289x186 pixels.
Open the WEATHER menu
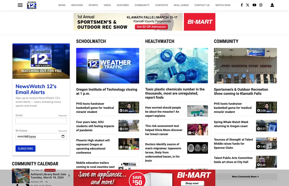tap(77, 5)
